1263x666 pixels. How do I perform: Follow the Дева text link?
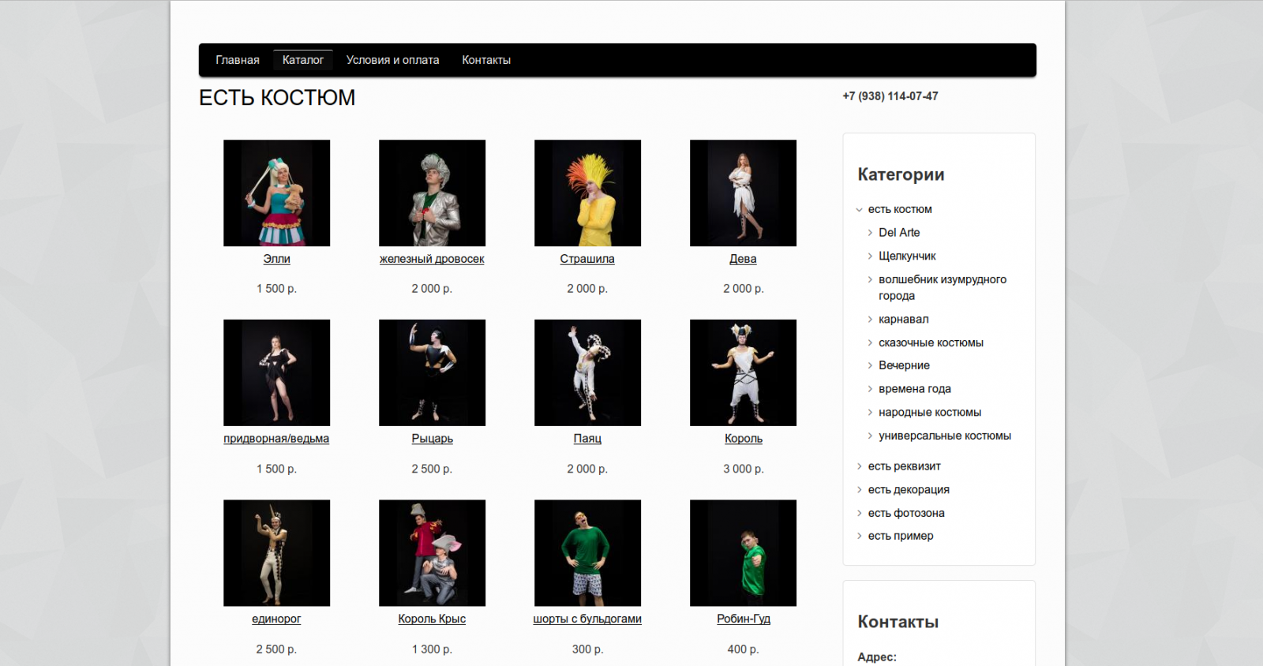coord(743,259)
